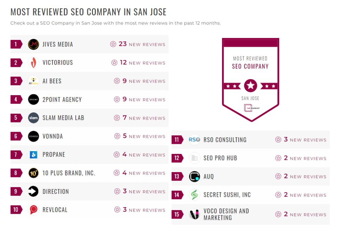Click the AI Bees bee logo
This screenshot has width=338, height=228.
point(33,81)
